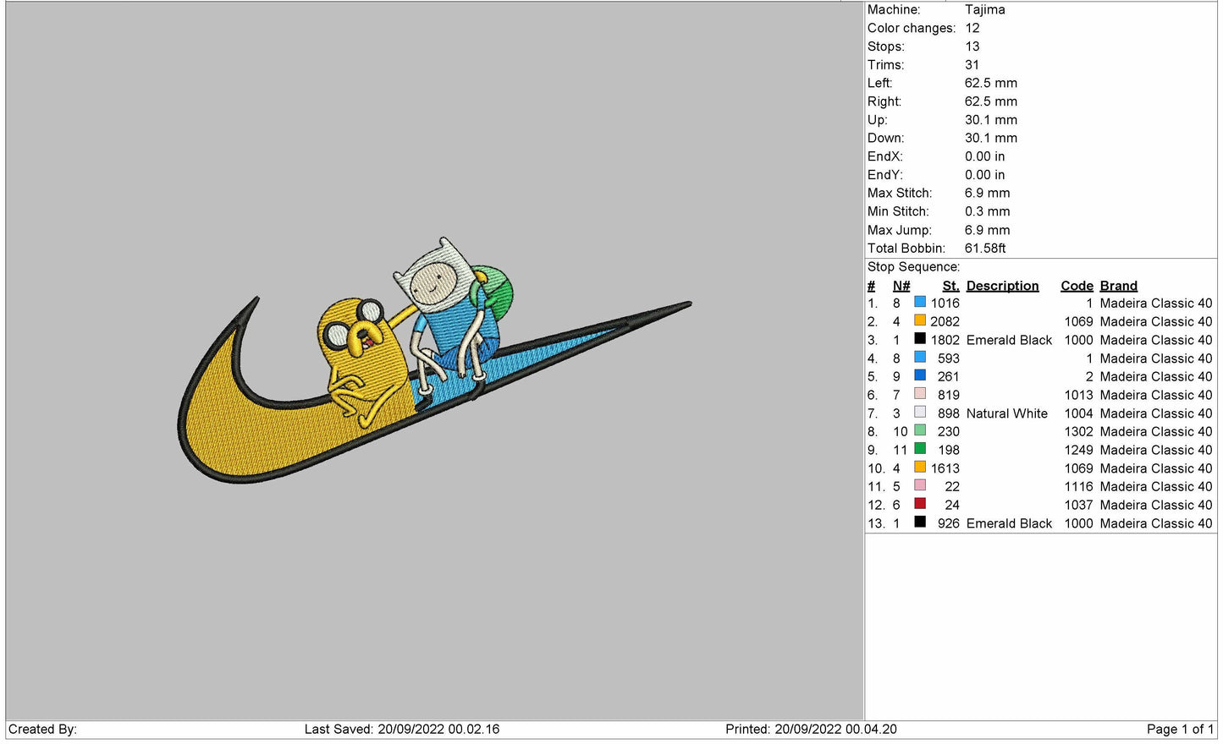Click the dark green swatch in stop 9
The image size is (1223, 744).
[919, 449]
